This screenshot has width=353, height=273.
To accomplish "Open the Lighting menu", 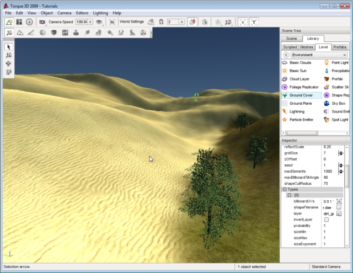I will (100, 13).
